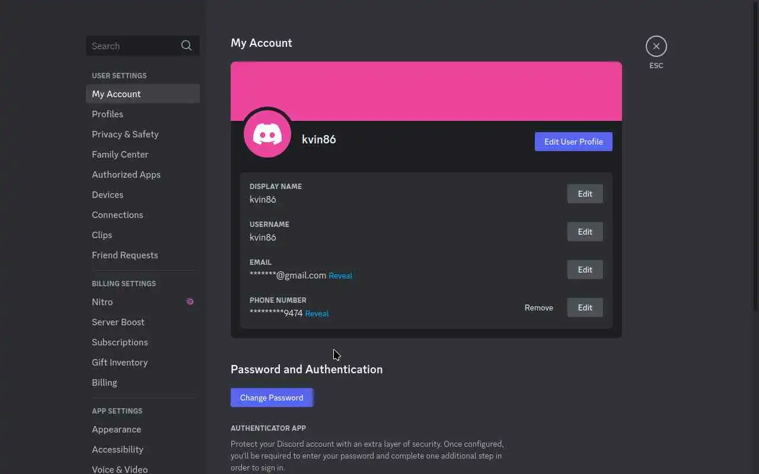The image size is (759, 474).
Task: Open the Devices section
Action: (x=142, y=194)
